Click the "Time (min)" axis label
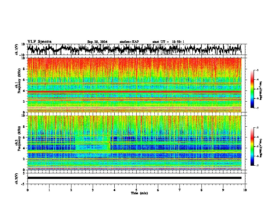Image resolution: width=276 pixels, height=213 pixels. pos(139,193)
